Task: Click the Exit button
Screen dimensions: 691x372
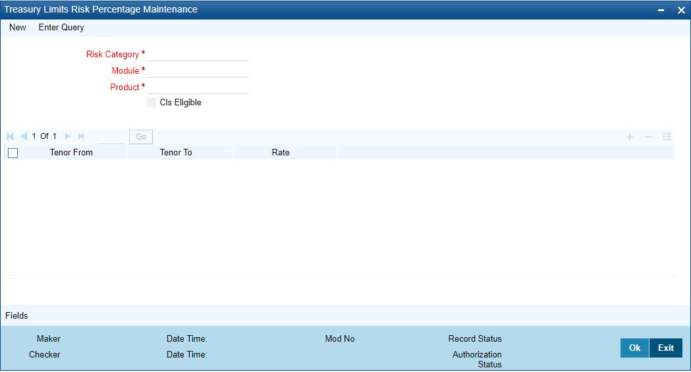Action: (x=666, y=348)
